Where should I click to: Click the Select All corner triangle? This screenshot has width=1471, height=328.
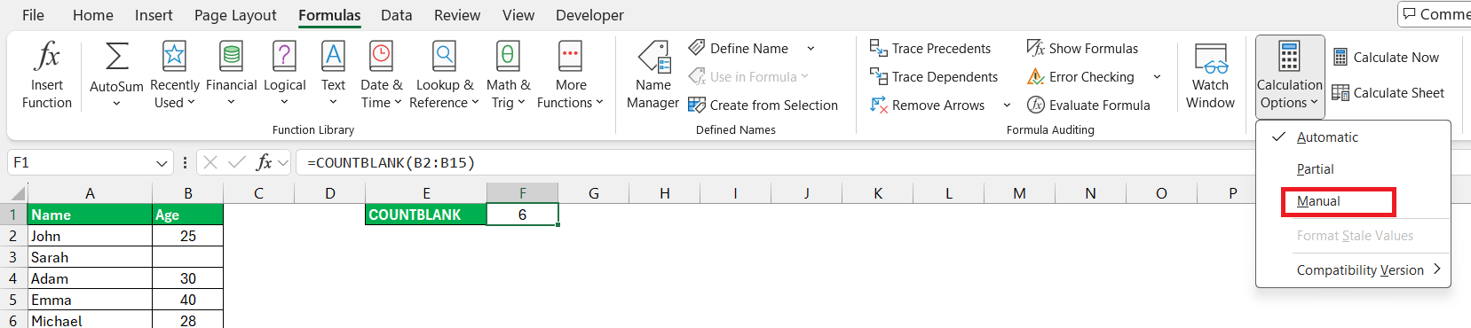point(18,193)
